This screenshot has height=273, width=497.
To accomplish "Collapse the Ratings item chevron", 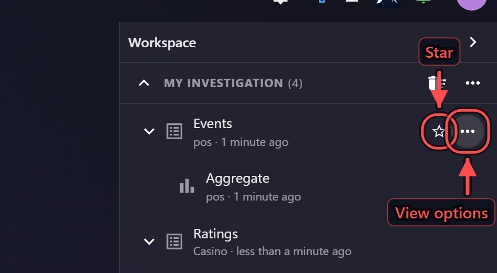I will [x=149, y=241].
